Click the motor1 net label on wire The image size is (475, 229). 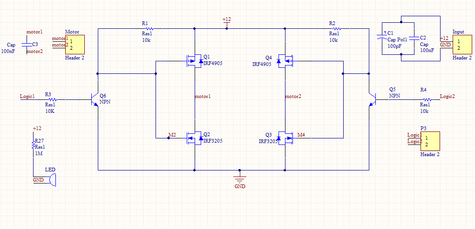point(203,96)
